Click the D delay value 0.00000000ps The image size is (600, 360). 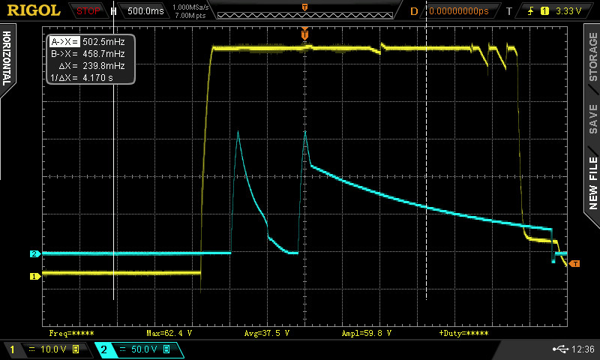tap(459, 11)
